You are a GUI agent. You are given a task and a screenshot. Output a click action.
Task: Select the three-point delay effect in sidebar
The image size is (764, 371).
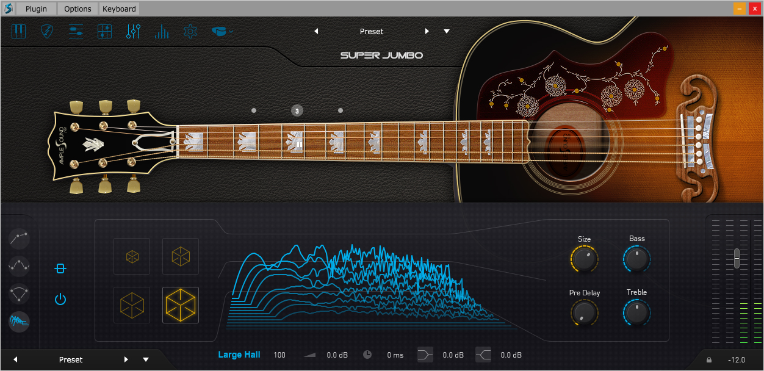pos(20,293)
